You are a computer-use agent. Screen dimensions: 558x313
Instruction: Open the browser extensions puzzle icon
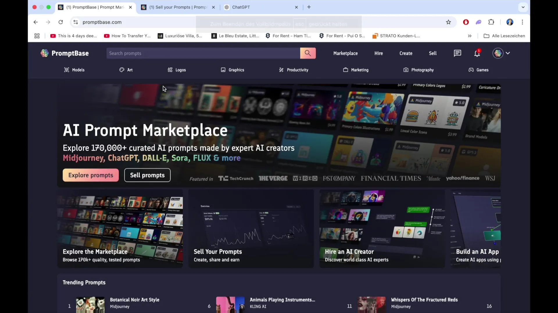click(491, 22)
